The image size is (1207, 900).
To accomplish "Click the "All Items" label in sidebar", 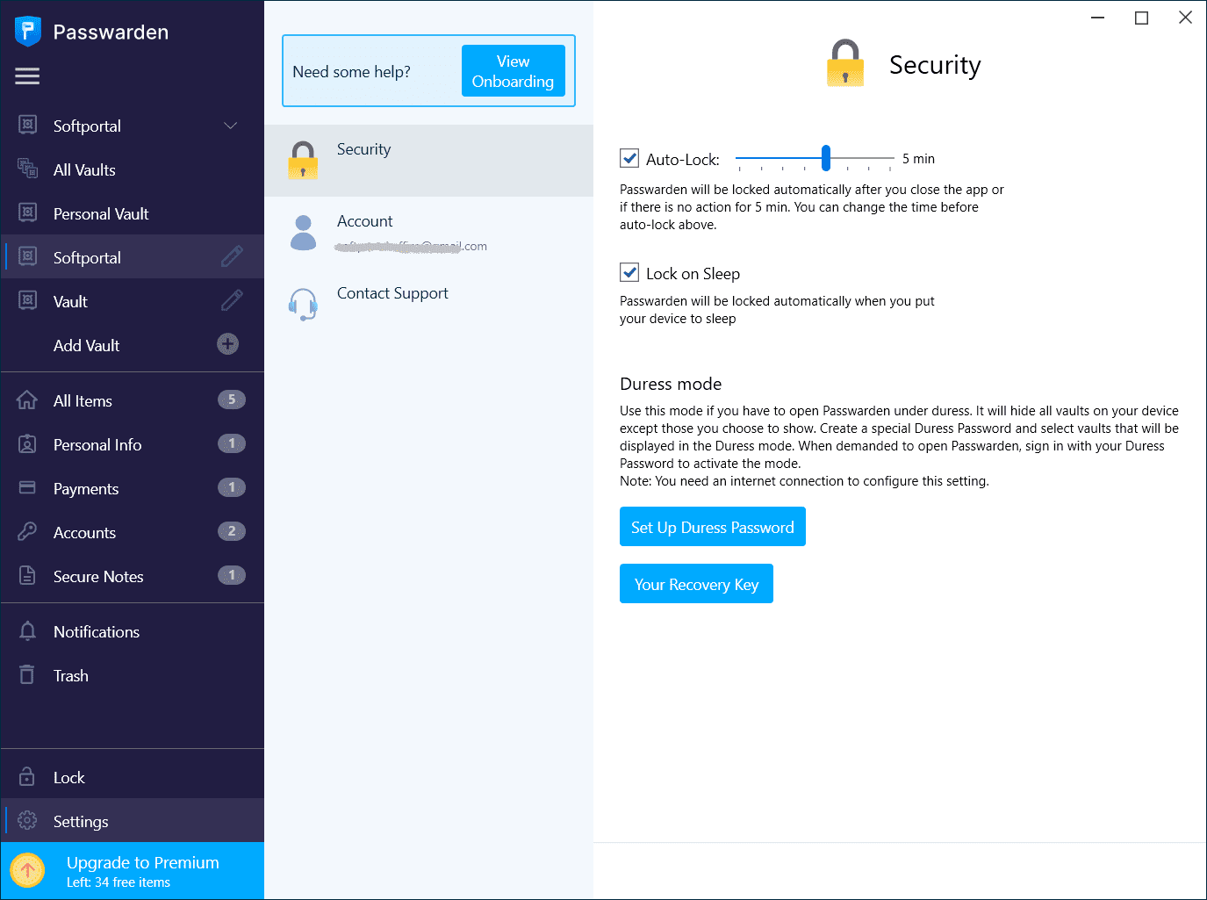I will click(x=83, y=401).
